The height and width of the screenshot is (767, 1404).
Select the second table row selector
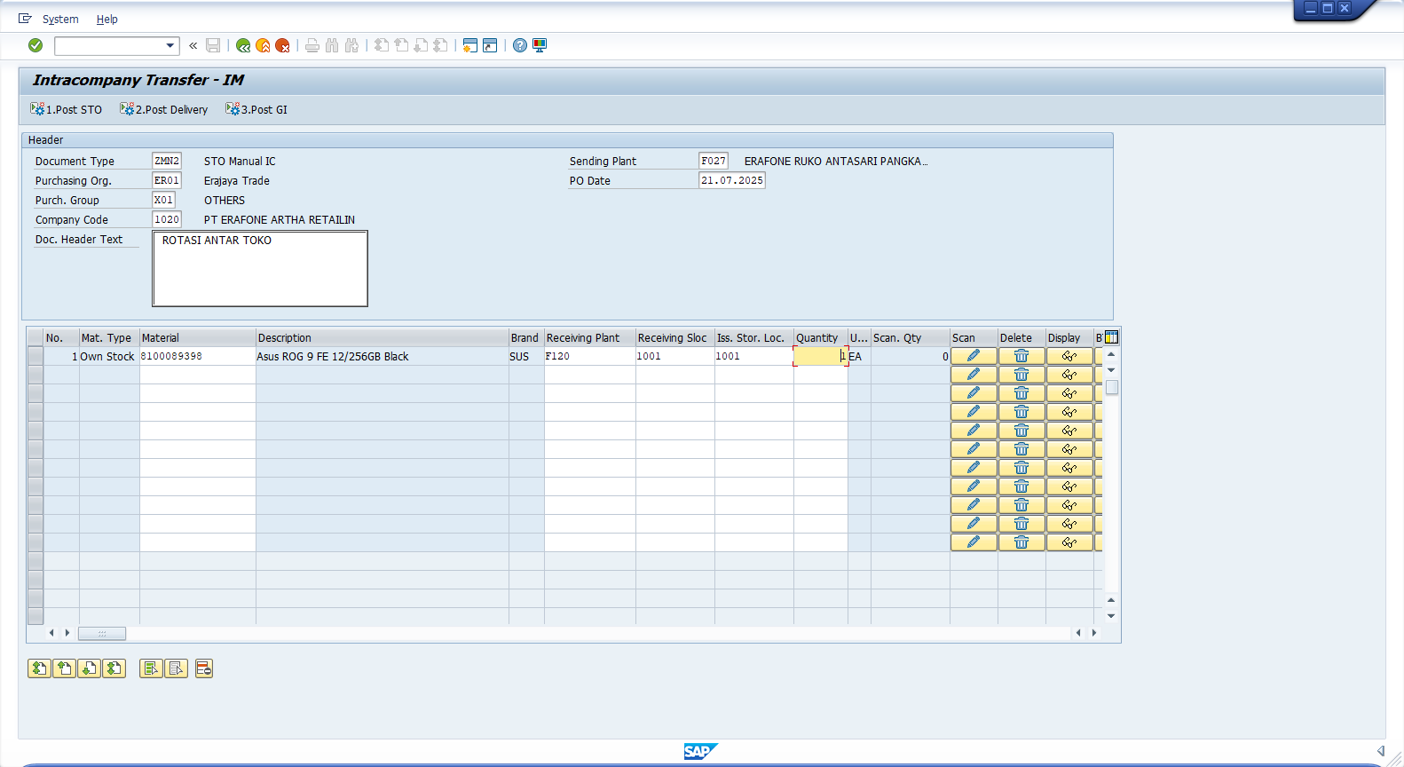[35, 375]
